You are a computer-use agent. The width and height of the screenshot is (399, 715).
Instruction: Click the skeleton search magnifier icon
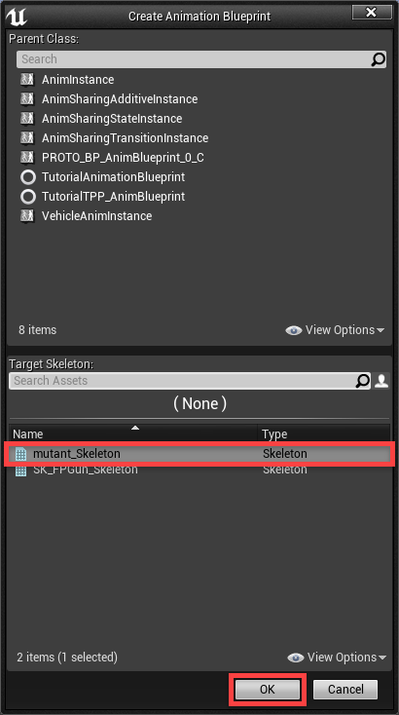[x=363, y=381]
